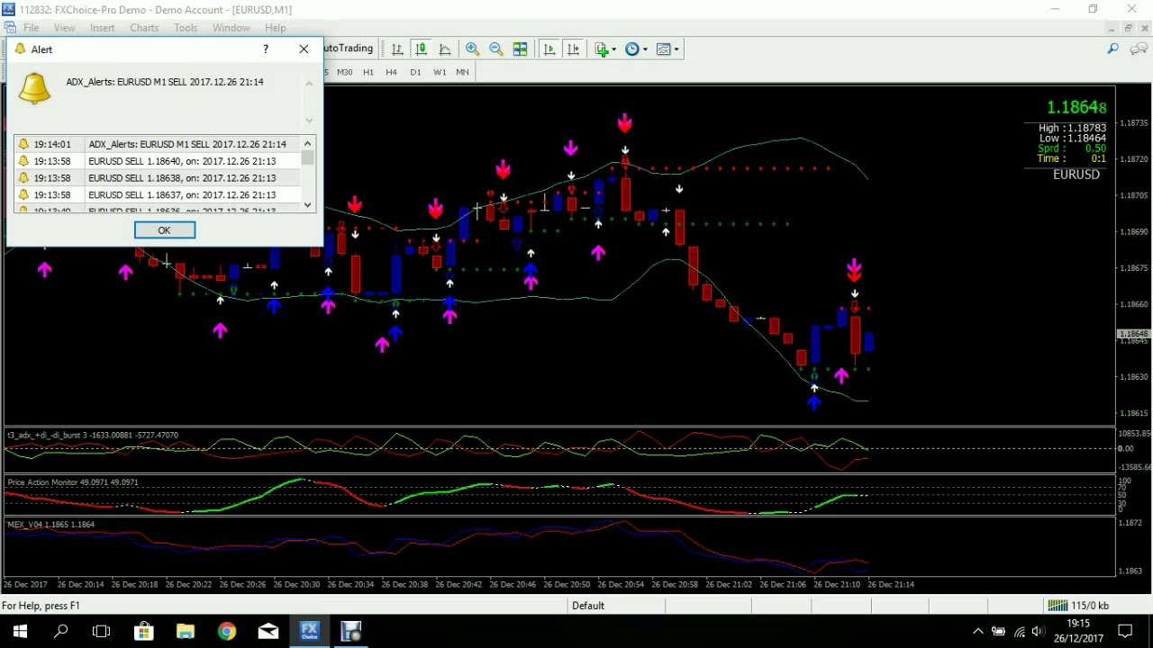Open the Windows Start menu
Viewport: 1153px width, 648px height.
[20, 631]
